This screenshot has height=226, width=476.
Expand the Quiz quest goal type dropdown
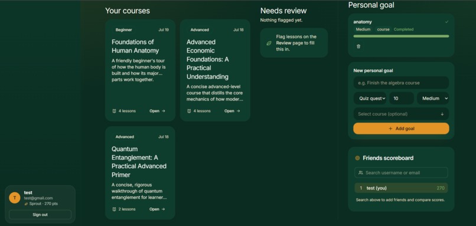pos(370,99)
